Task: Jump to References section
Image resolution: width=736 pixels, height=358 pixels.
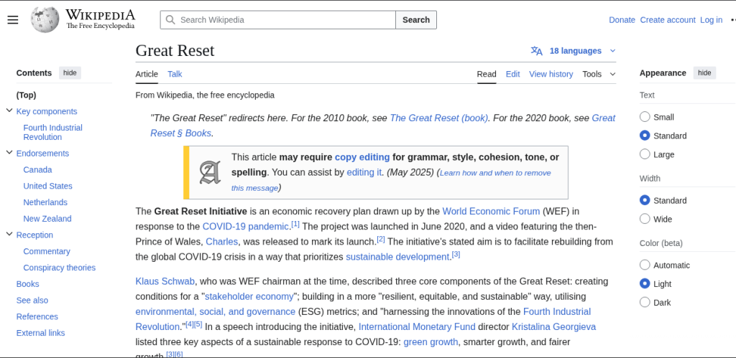Action: click(37, 317)
